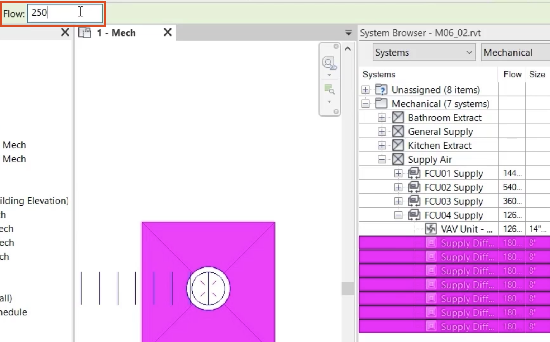The width and height of the screenshot is (550, 342).
Task: Click the view scrollbar up arrow
Action: [x=348, y=49]
